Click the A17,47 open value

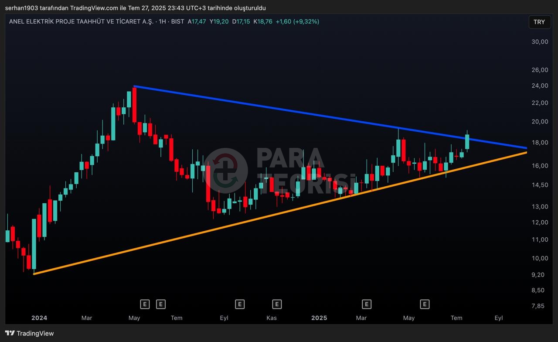coord(197,21)
